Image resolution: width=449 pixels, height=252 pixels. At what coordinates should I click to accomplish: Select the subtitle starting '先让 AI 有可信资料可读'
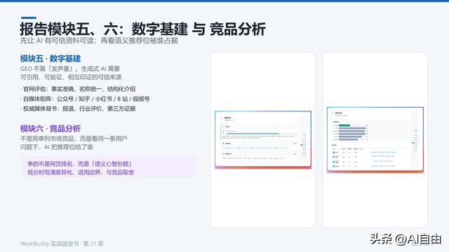99,41
